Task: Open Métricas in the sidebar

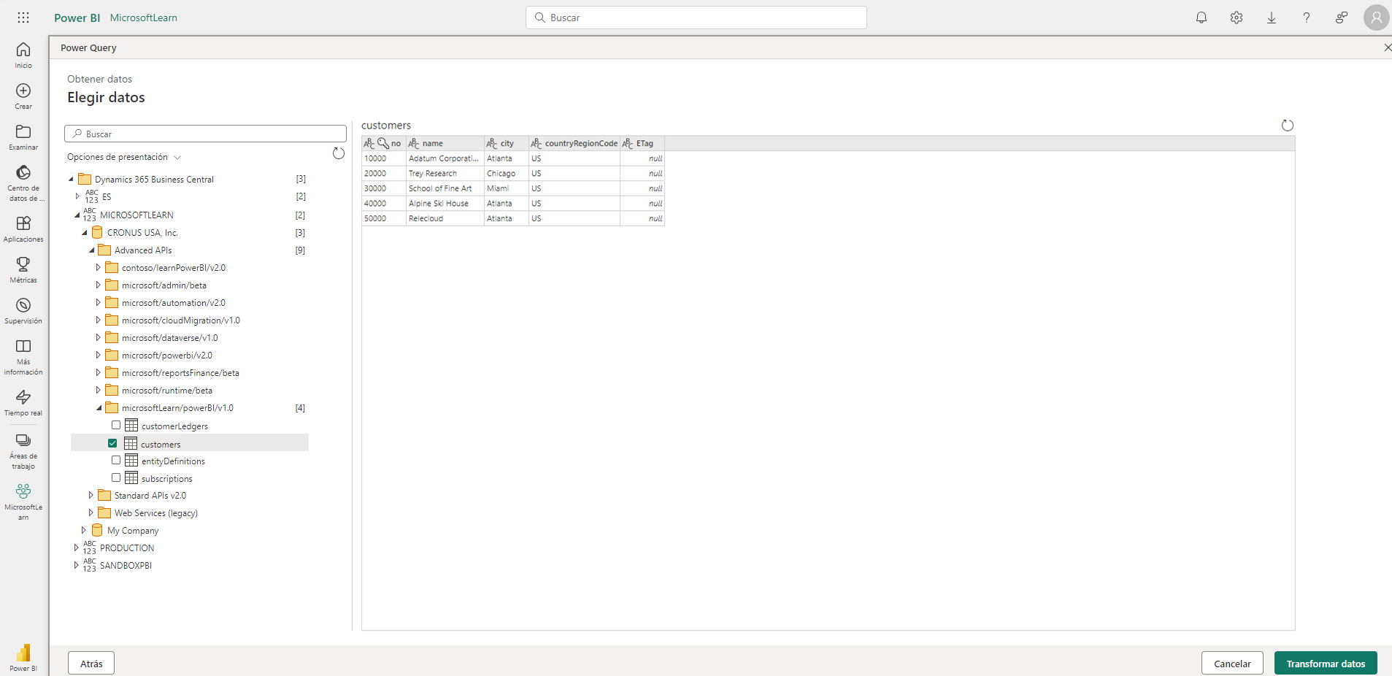Action: (23, 270)
